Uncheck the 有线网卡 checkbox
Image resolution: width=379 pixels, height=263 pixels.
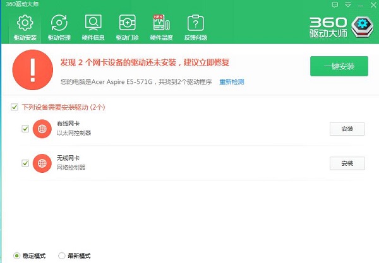tap(25, 129)
